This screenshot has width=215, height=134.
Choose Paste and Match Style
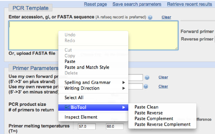click(87, 67)
